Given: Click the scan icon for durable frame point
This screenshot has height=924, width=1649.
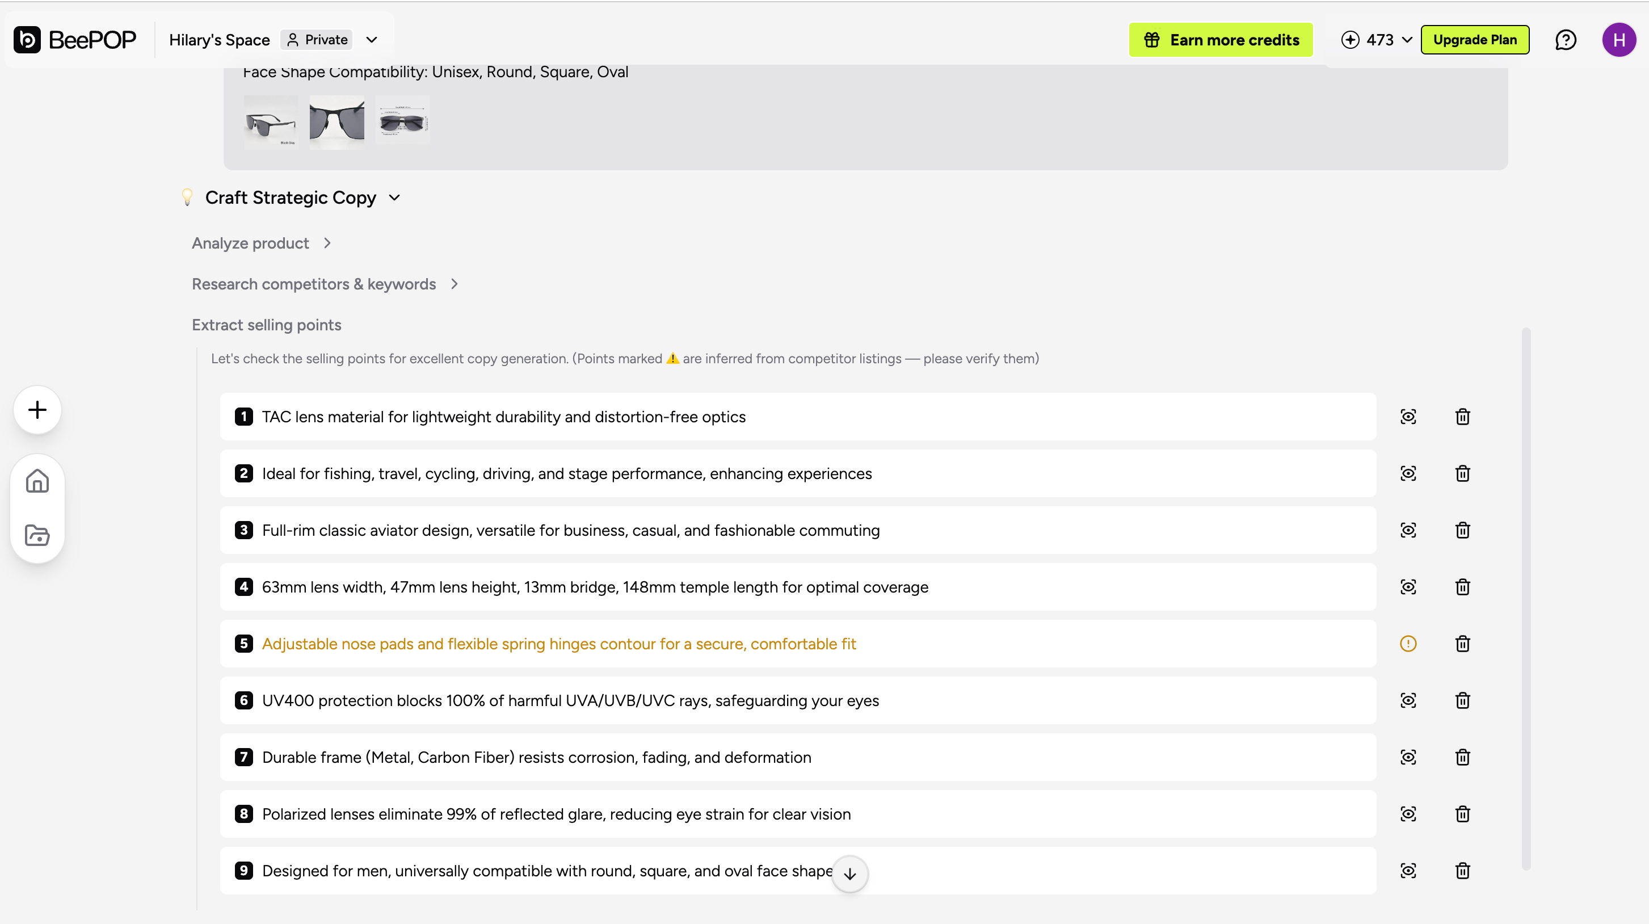Looking at the screenshot, I should (1408, 758).
